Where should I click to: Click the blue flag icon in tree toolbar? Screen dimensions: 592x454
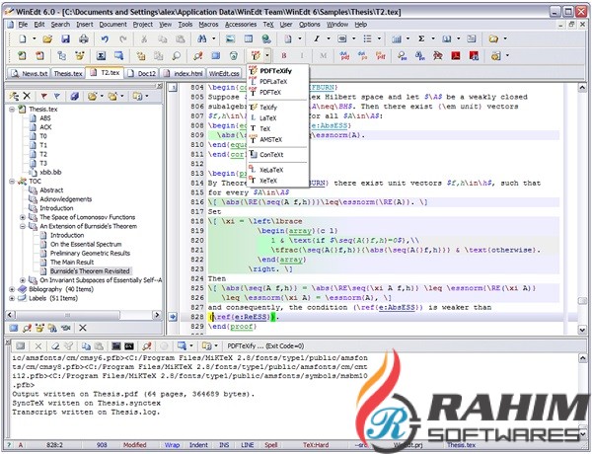coord(57,96)
